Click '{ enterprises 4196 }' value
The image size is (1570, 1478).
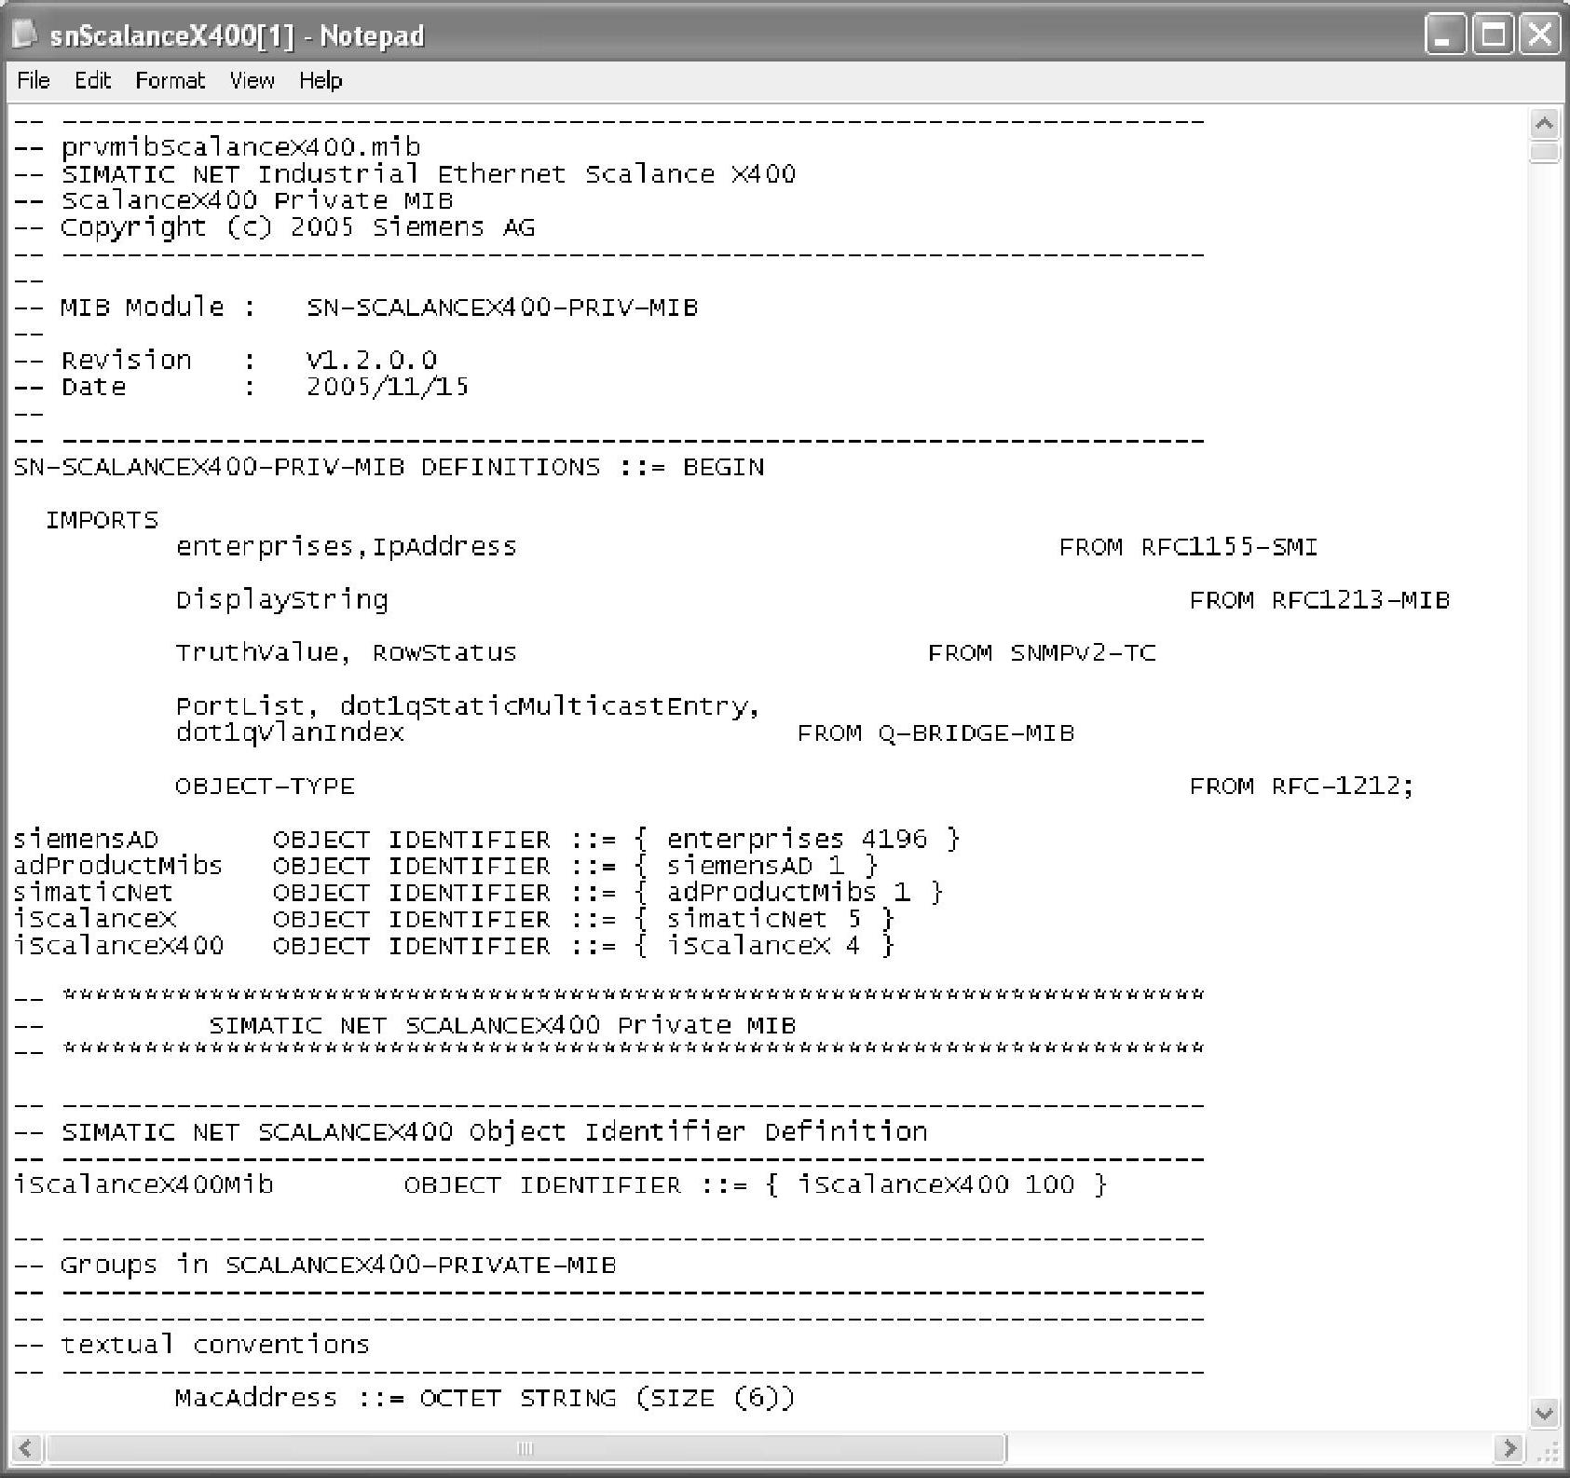(798, 840)
